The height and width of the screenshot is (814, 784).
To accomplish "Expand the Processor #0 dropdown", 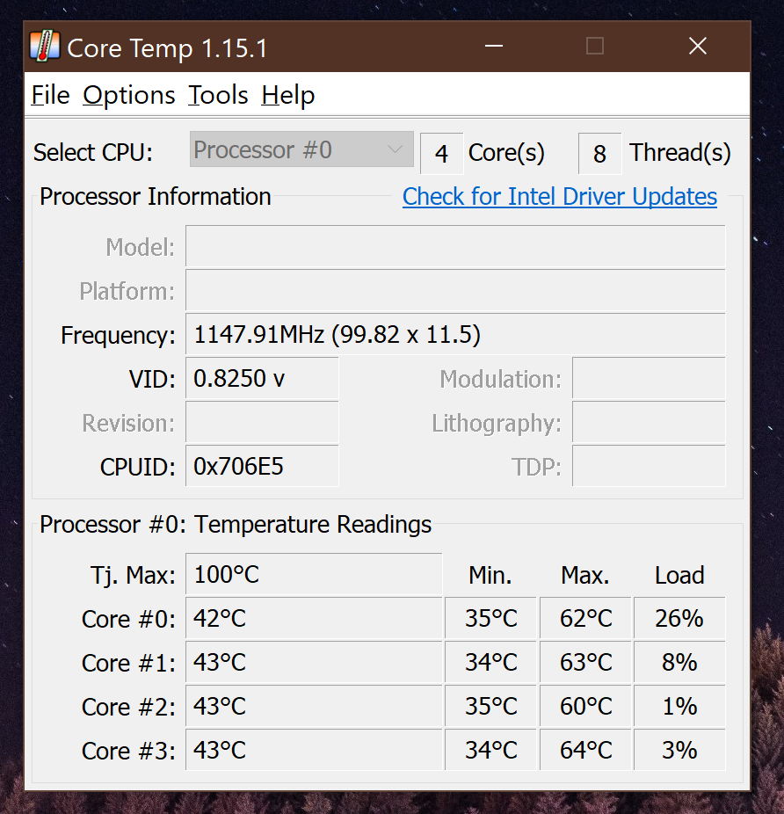I will tap(301, 149).
